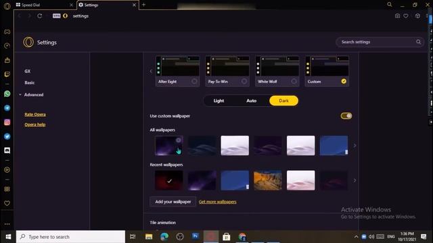Select the After Eight theme radio button
This screenshot has height=243, width=433.
point(194,81)
